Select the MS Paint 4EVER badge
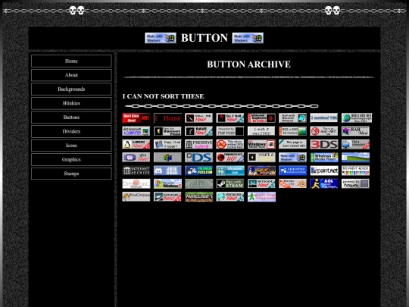The height and width of the screenshot is (307, 409). tap(355, 171)
